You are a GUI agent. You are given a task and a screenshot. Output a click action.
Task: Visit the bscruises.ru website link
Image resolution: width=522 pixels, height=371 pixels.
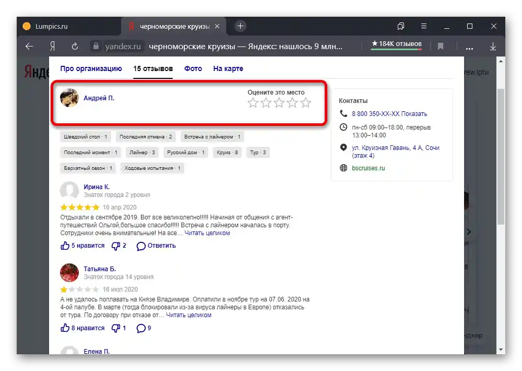[368, 168]
